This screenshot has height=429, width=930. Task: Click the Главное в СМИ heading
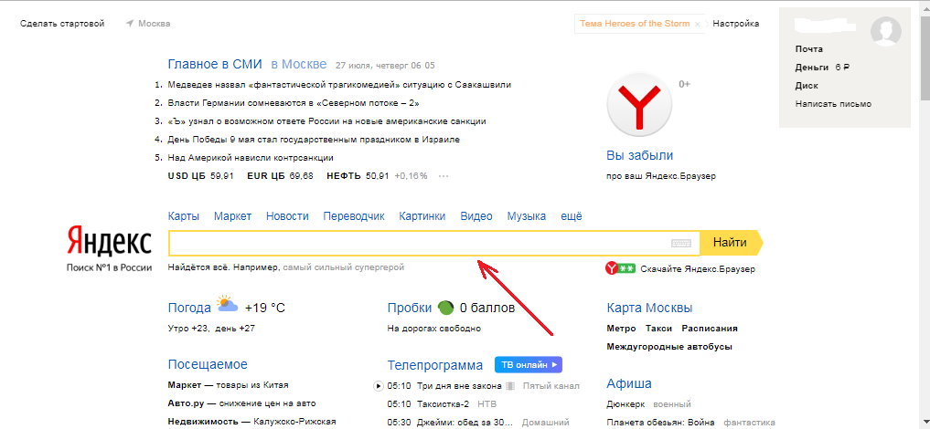point(216,64)
